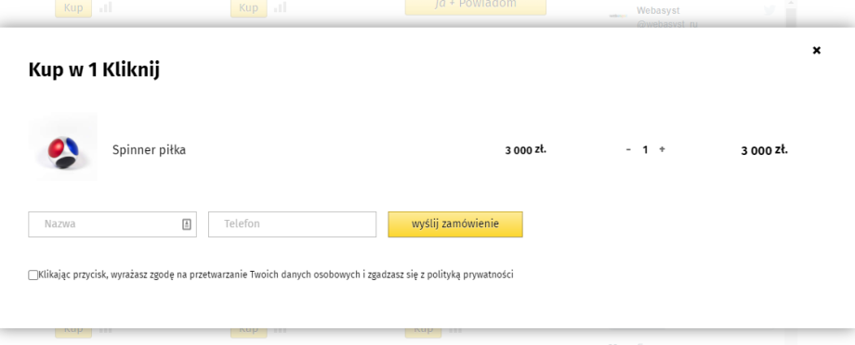Increase quantity with the plus icon
Screen dimensions: 855x345
tap(662, 149)
